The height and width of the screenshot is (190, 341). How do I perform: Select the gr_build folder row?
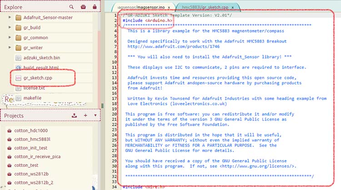[54, 28]
